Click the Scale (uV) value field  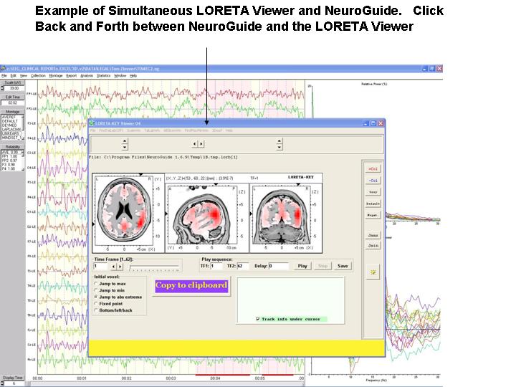14,88
